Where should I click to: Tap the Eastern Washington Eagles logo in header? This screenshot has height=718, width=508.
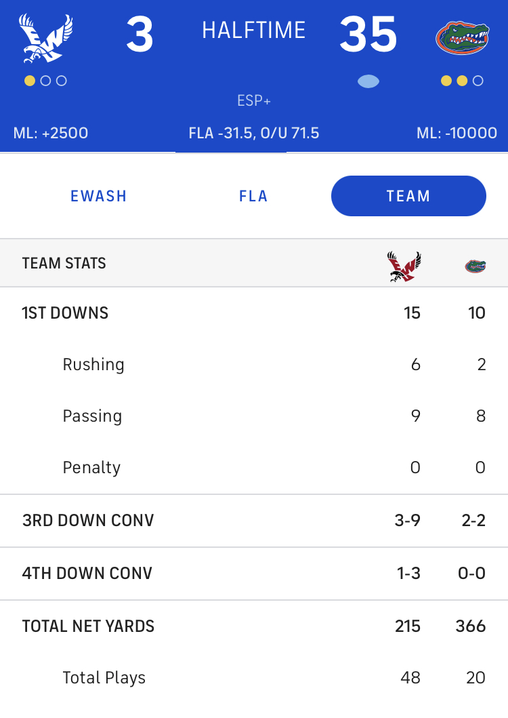[x=46, y=38]
